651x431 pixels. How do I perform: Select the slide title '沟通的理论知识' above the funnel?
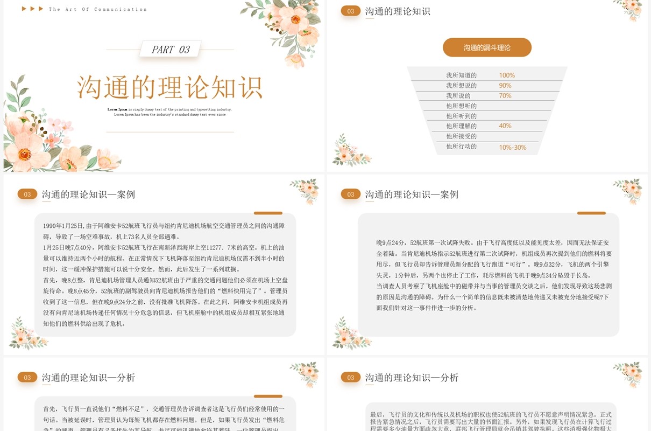tap(398, 11)
